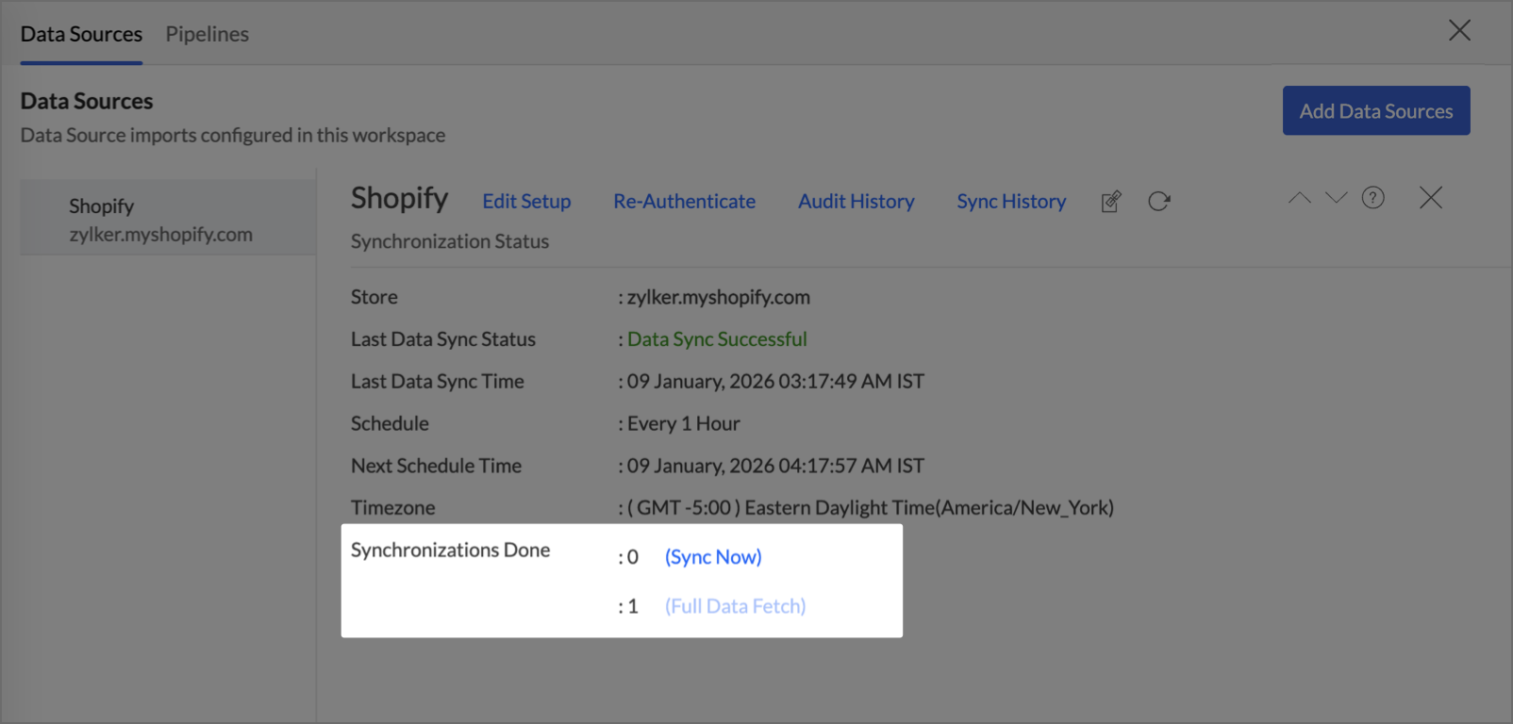
Task: Click the Every 1 Hour schedule value
Action: 683,424
